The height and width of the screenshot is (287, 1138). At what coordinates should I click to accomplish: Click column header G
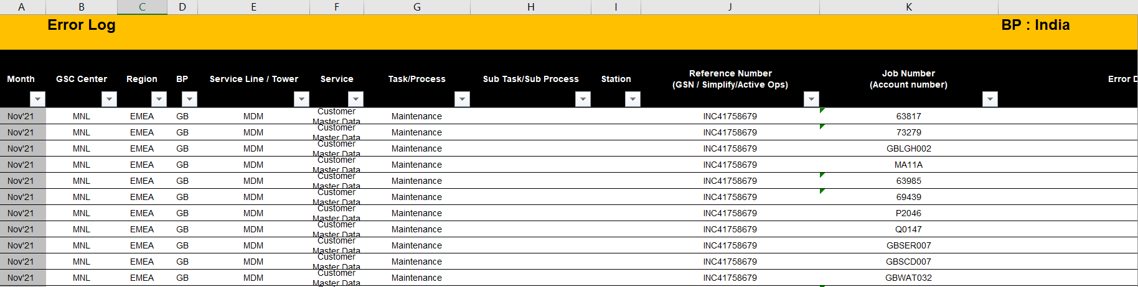click(x=416, y=7)
